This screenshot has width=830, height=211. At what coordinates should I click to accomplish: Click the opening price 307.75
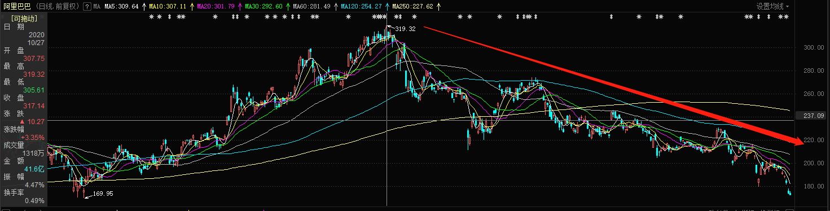click(x=34, y=58)
